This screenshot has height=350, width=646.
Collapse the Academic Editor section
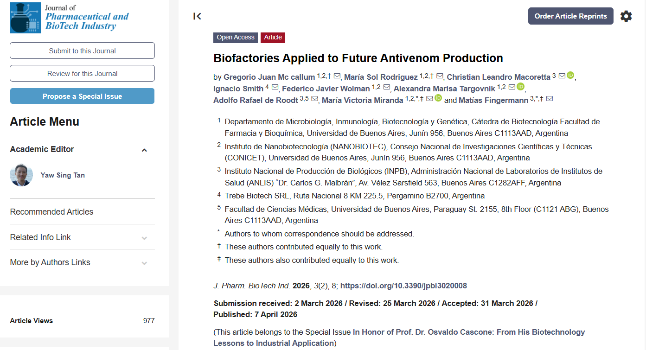tap(144, 150)
